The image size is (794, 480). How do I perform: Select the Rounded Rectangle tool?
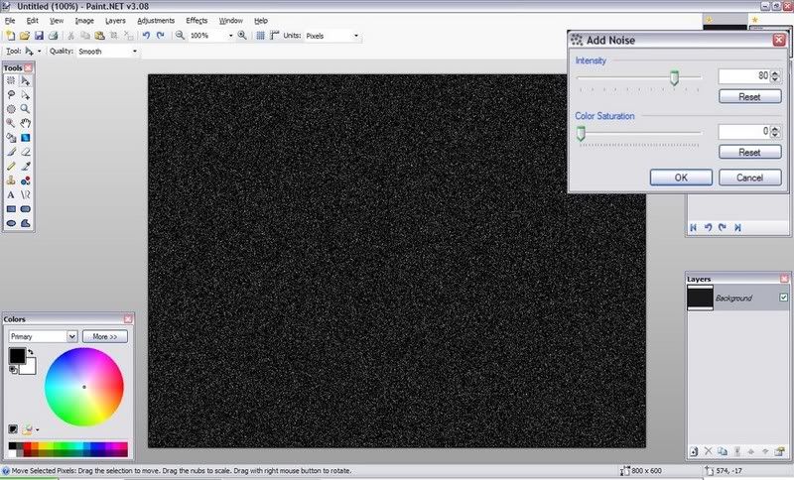click(26, 209)
